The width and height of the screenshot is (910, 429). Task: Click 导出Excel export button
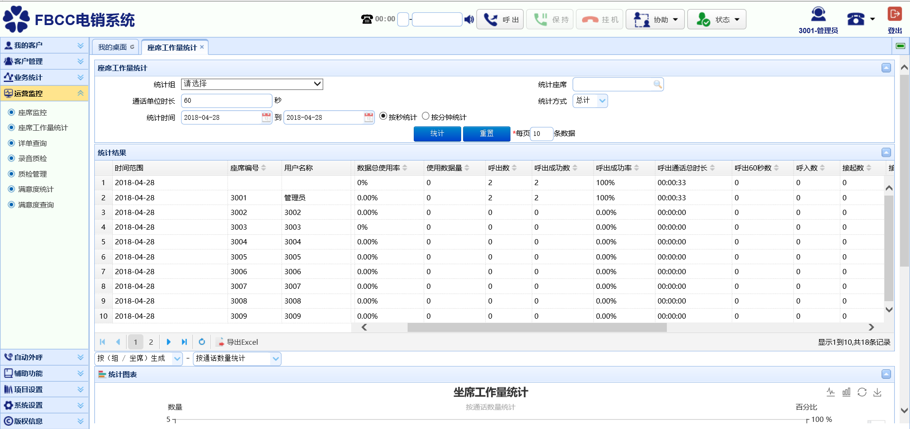tap(237, 342)
